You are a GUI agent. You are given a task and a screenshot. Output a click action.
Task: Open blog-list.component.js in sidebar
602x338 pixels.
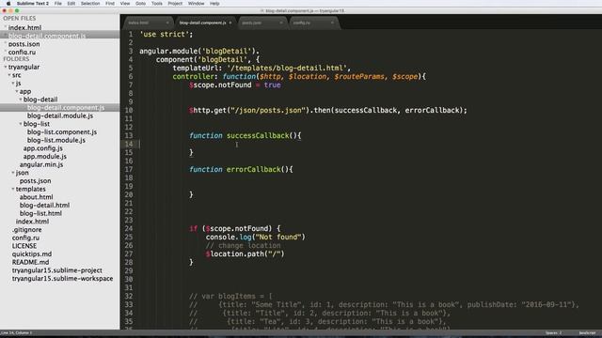[x=62, y=131]
